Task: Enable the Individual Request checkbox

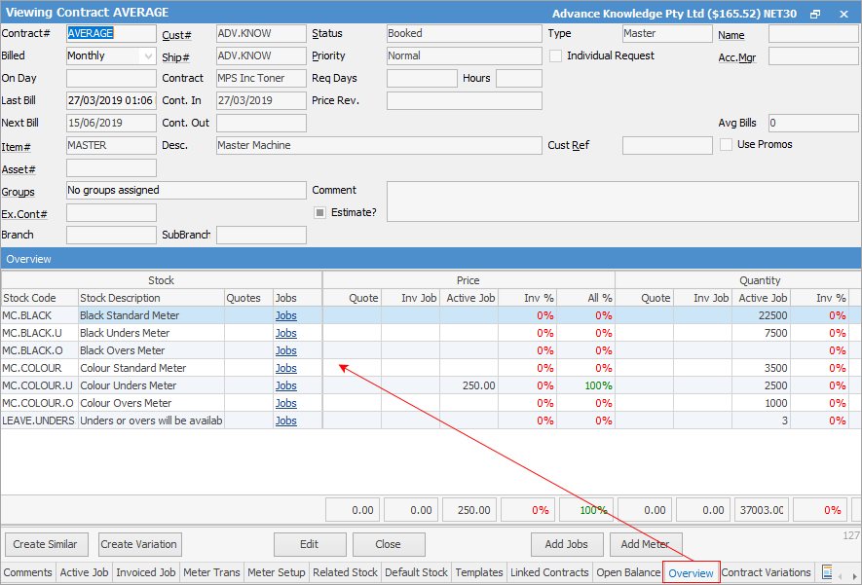Action: pyautogui.click(x=556, y=56)
